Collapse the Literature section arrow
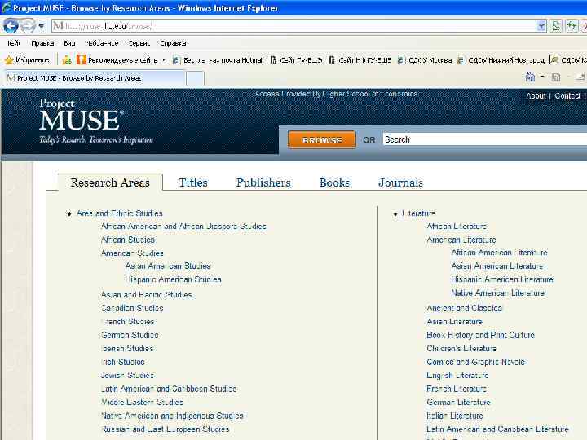The width and height of the screenshot is (587, 440). coord(395,214)
